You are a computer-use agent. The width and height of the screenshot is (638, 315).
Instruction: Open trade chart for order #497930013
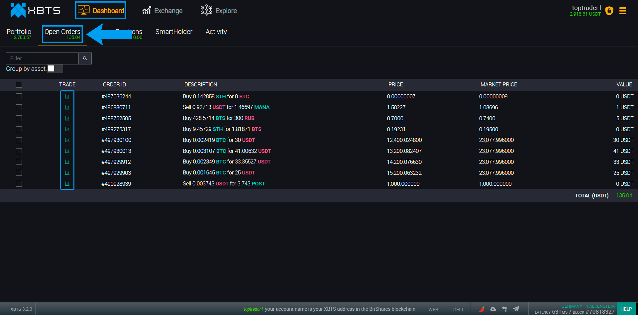pyautogui.click(x=67, y=151)
